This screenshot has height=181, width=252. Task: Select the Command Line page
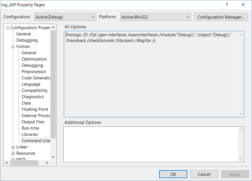[36, 141]
